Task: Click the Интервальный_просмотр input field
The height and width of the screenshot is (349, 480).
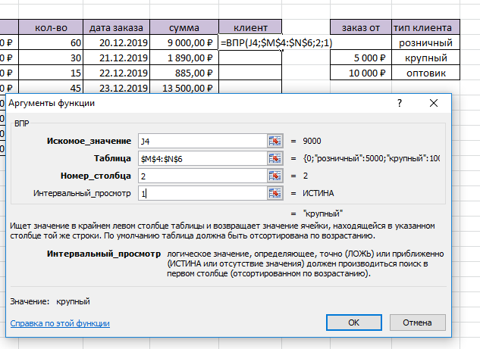Action: 202,193
